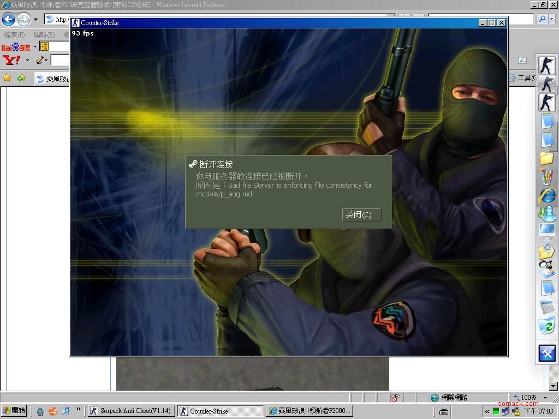Open the 編輯(E) menu

tap(44, 35)
